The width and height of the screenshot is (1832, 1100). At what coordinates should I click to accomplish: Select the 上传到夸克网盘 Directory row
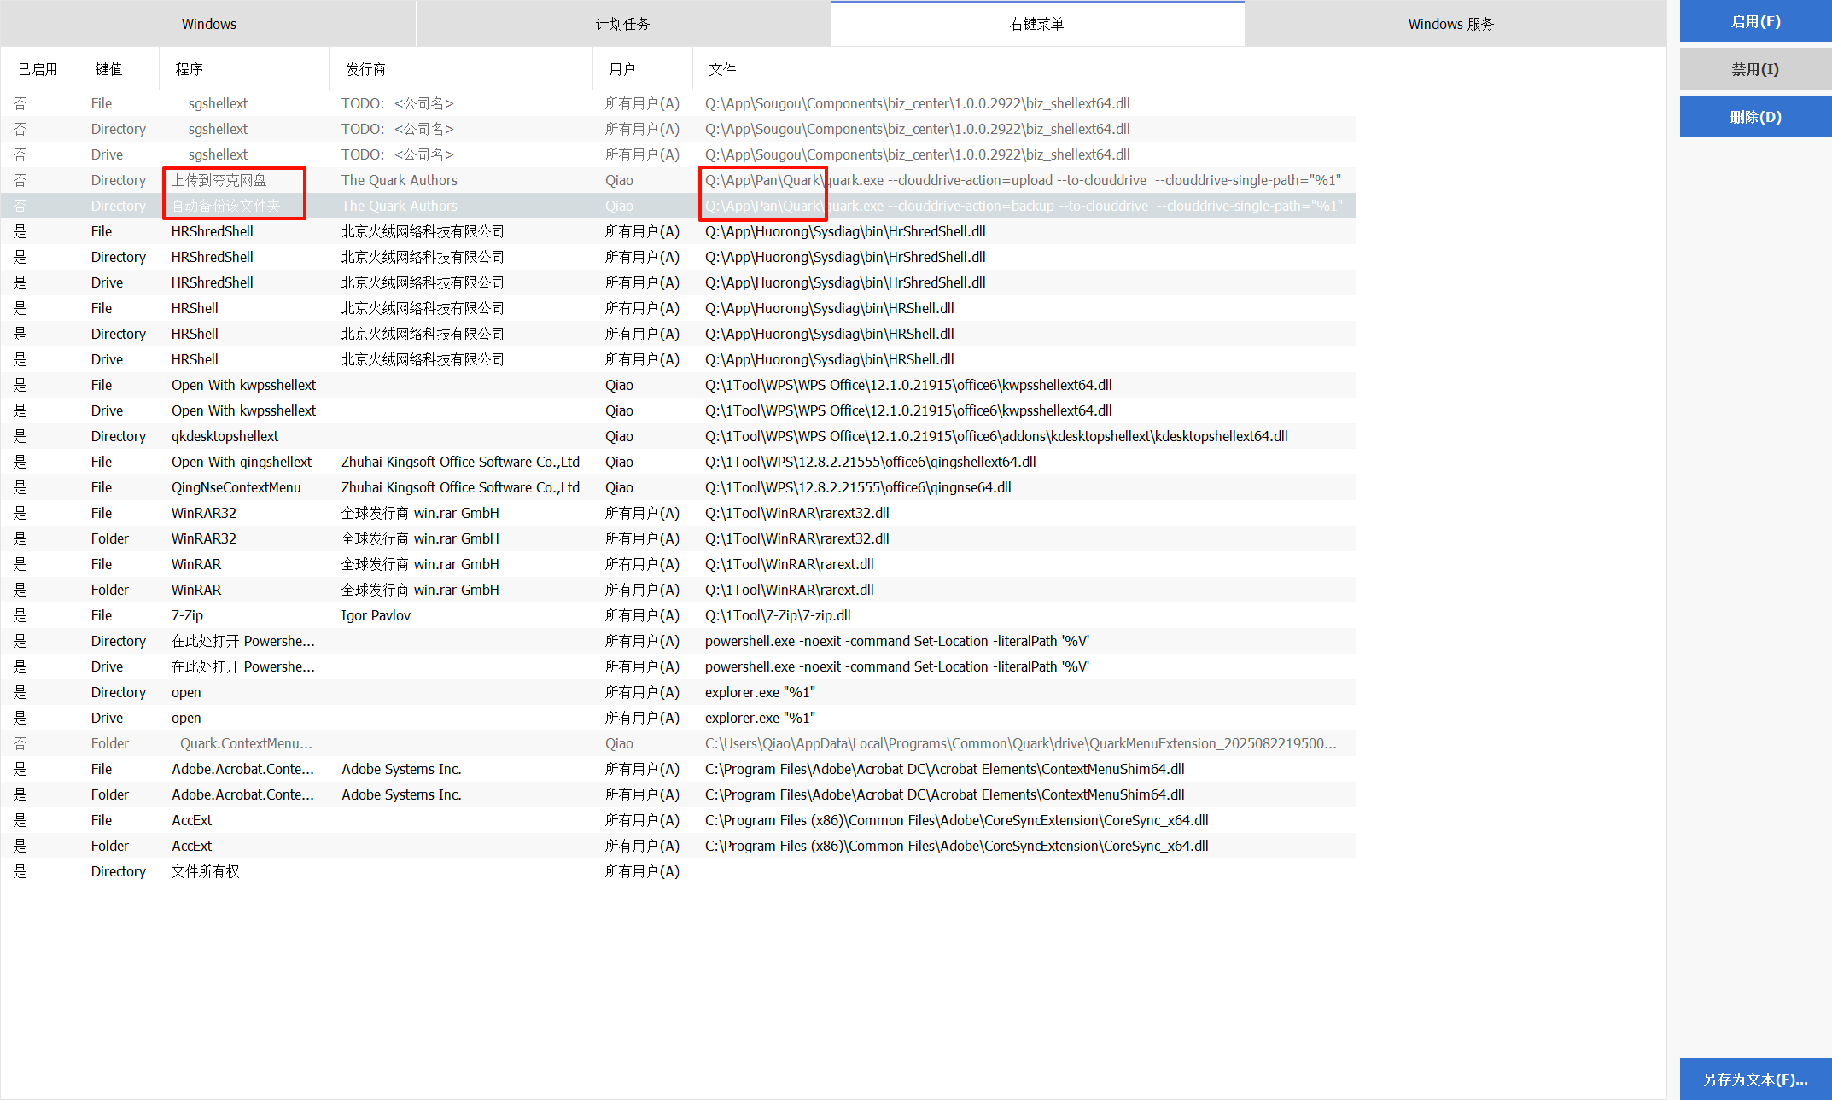tap(219, 180)
